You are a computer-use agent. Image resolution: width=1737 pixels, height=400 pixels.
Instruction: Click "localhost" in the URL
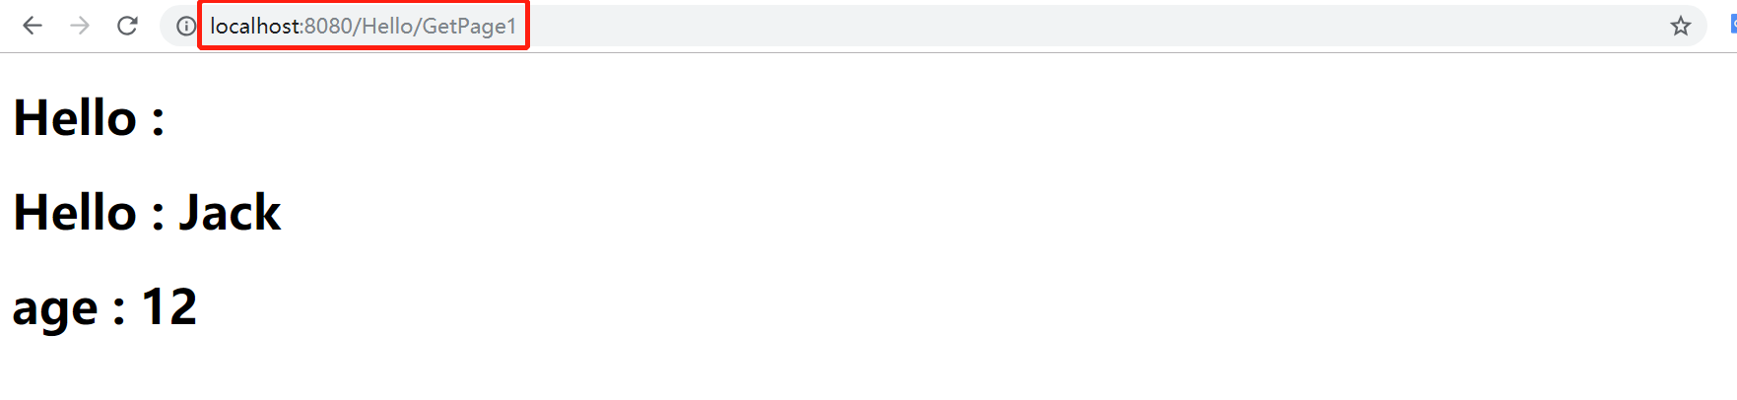coord(254,27)
